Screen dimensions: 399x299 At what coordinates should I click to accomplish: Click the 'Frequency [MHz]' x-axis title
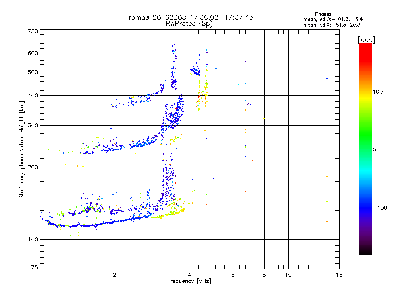point(189,281)
